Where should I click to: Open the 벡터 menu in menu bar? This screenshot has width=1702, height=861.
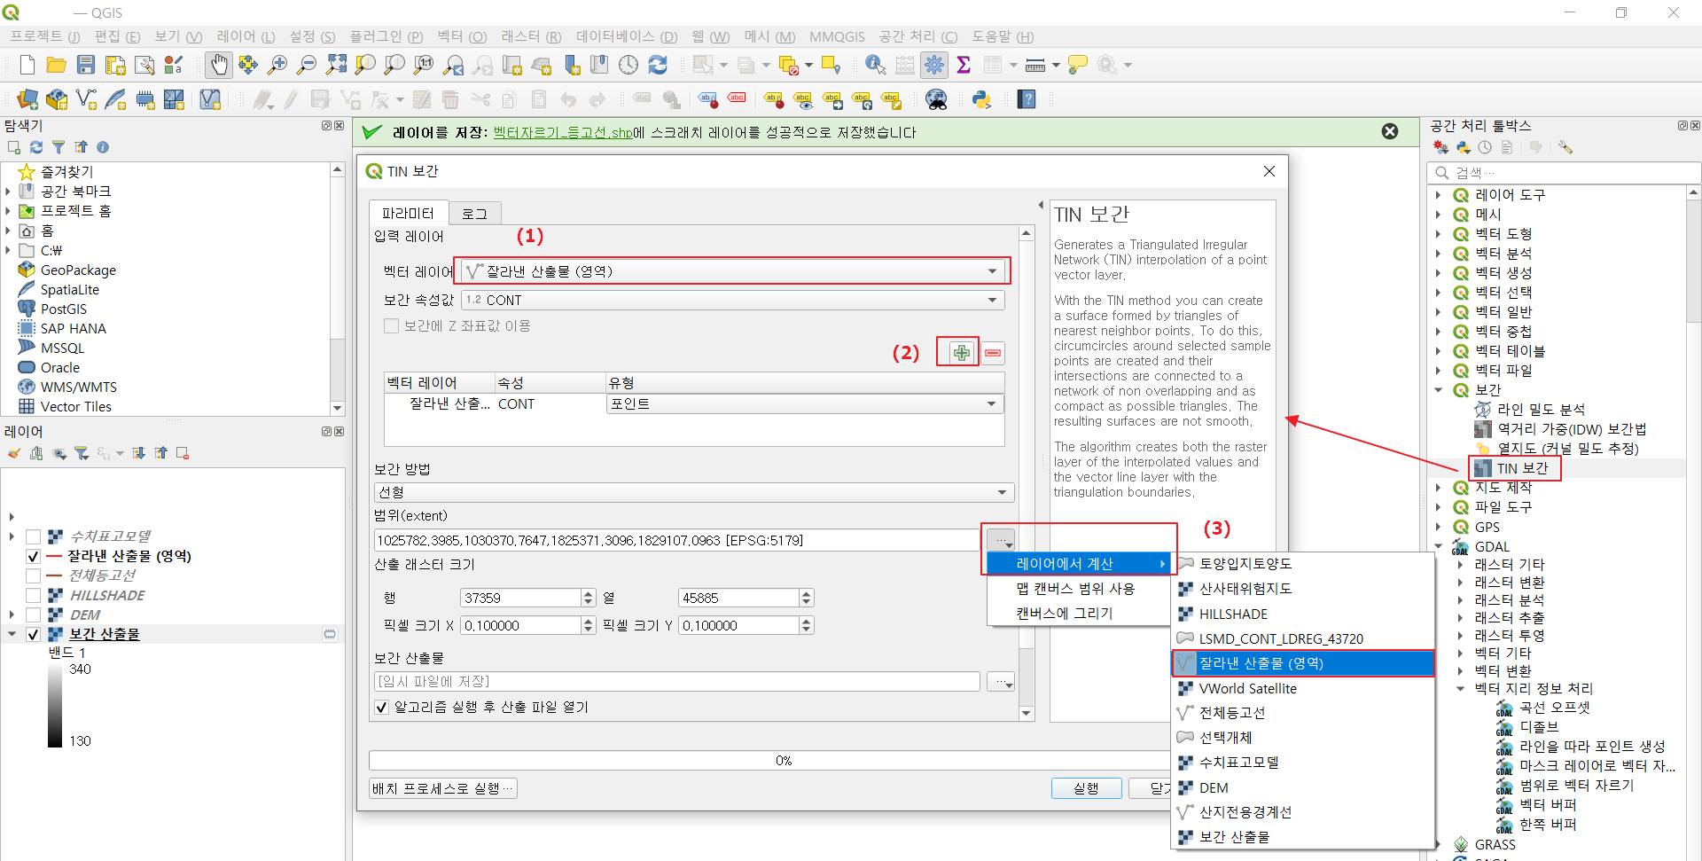[462, 36]
